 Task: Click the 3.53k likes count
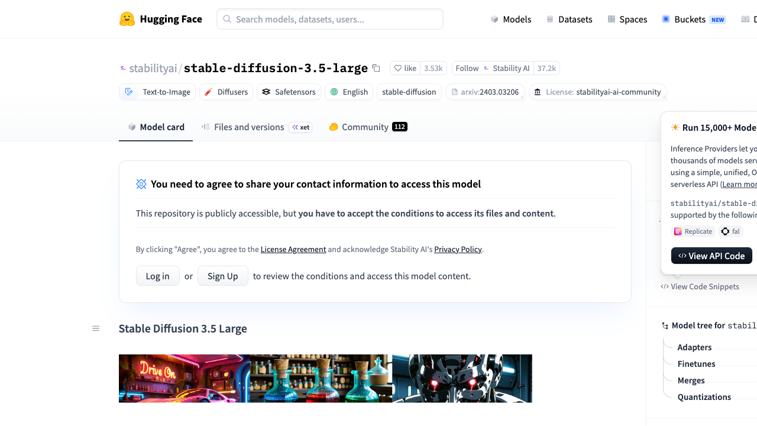[434, 68]
